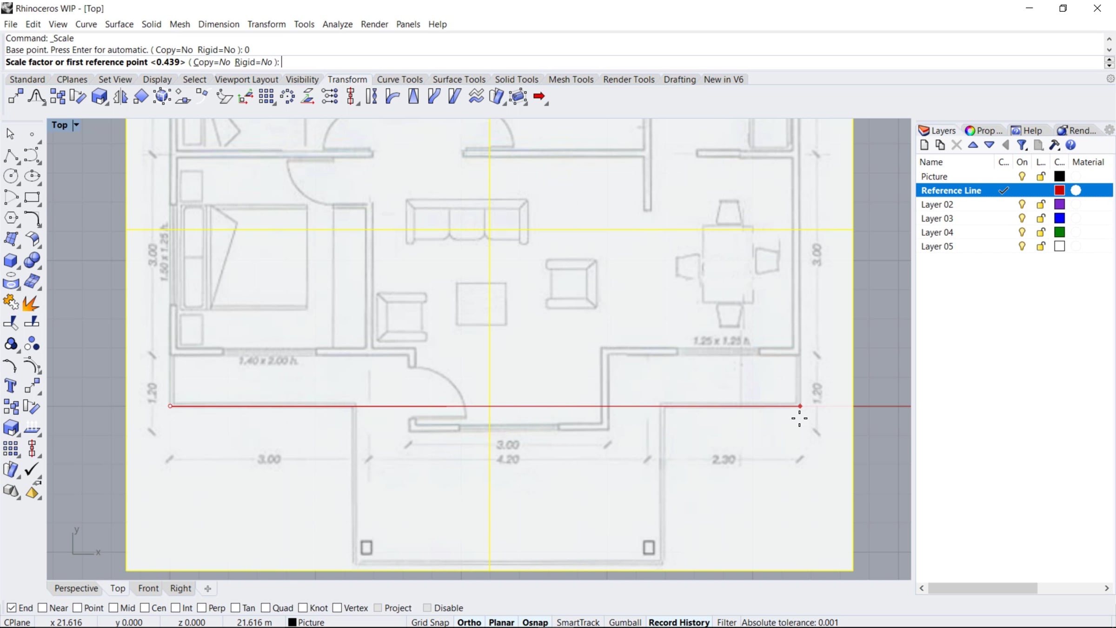The width and height of the screenshot is (1116, 628).
Task: Expand command history scroll down arrow
Action: pyautogui.click(x=1109, y=50)
